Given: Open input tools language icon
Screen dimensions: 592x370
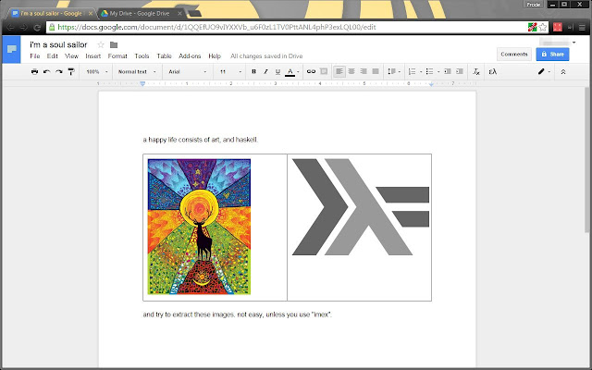Looking at the screenshot, I should 493,71.
